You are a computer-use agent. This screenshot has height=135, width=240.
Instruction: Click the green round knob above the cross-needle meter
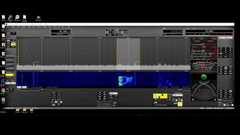point(204,77)
